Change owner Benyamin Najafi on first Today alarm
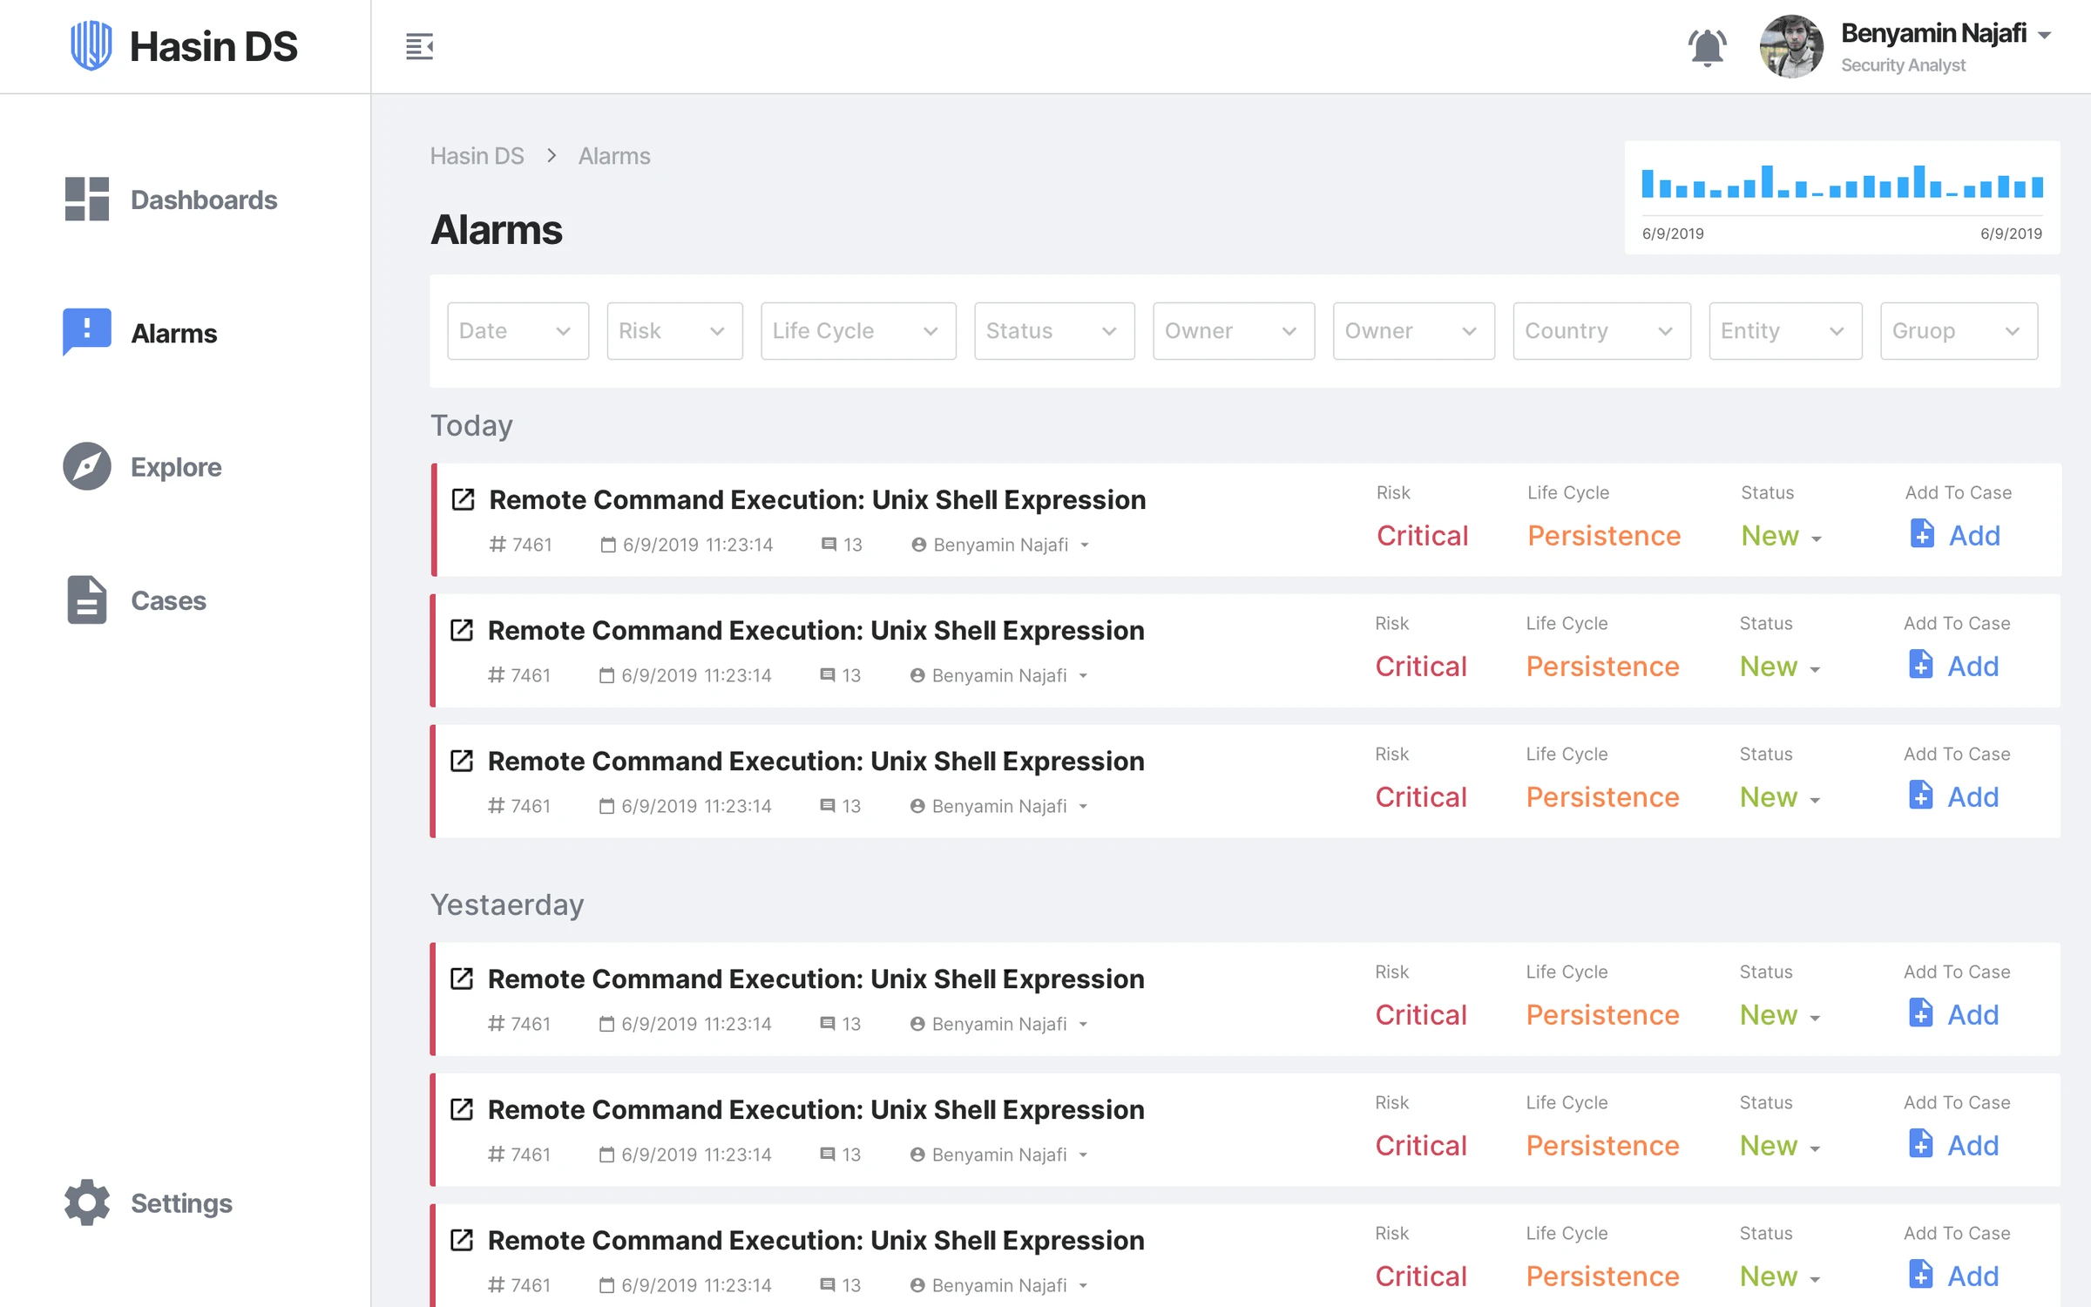 pyautogui.click(x=1000, y=545)
